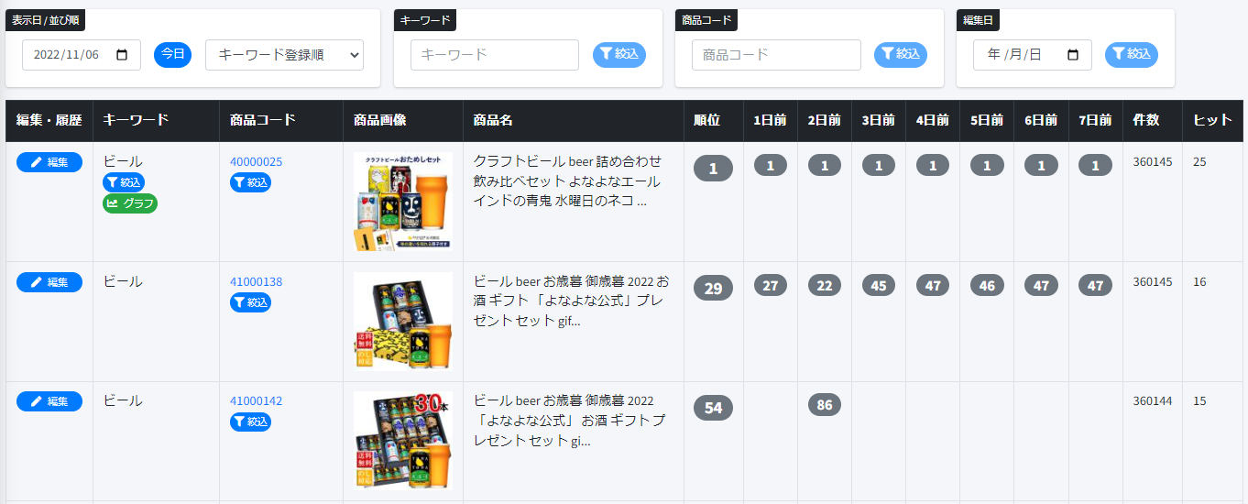
Task: Click hit count 25 in first row
Action: 1199,162
